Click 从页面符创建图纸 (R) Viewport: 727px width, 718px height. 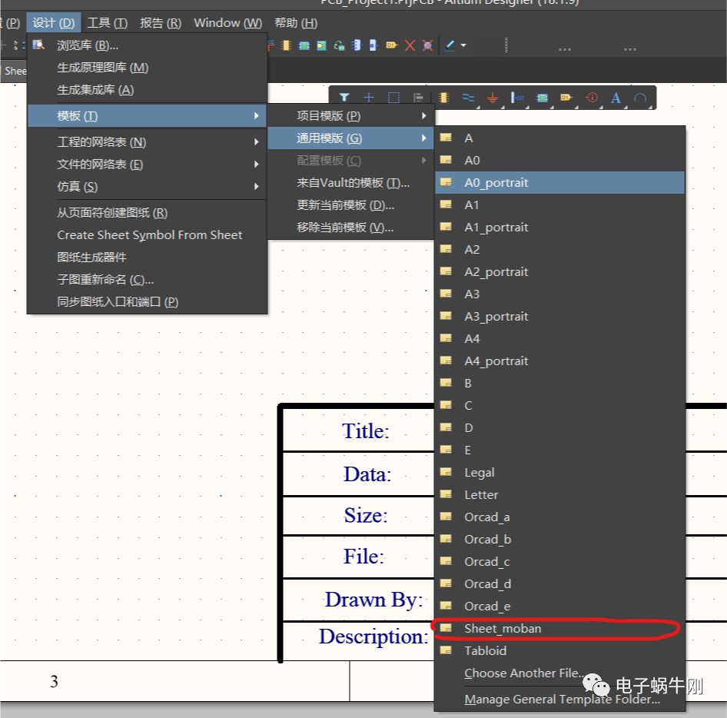click(x=148, y=213)
